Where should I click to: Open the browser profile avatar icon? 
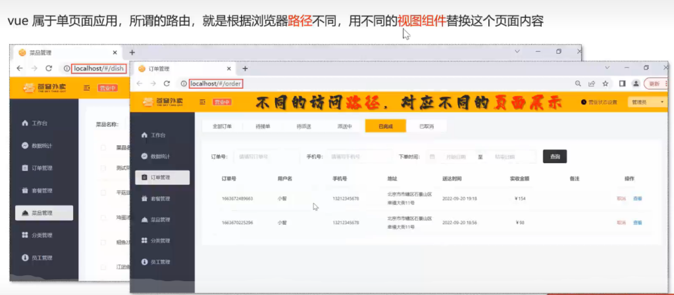pyautogui.click(x=636, y=83)
